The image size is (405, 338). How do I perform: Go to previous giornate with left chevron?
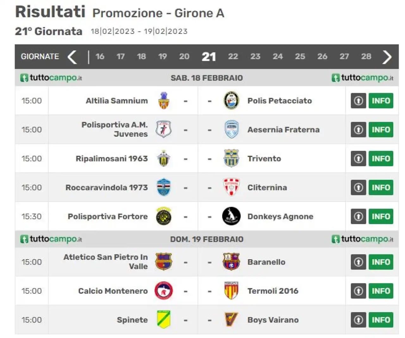pyautogui.click(x=72, y=57)
